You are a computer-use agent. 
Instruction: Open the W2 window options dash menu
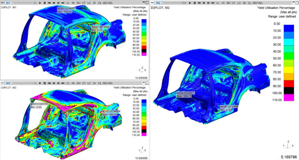152,3
